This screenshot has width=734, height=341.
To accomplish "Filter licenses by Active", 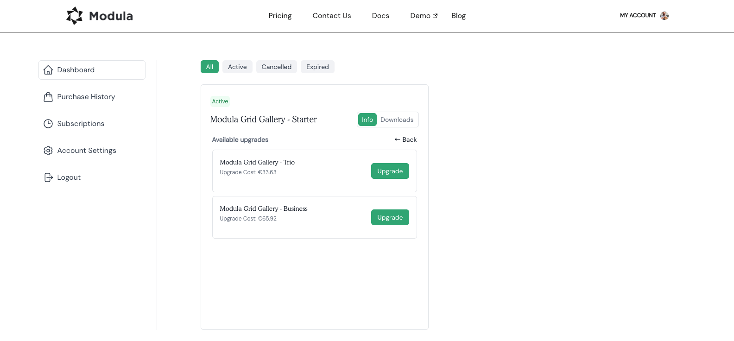I will (237, 67).
